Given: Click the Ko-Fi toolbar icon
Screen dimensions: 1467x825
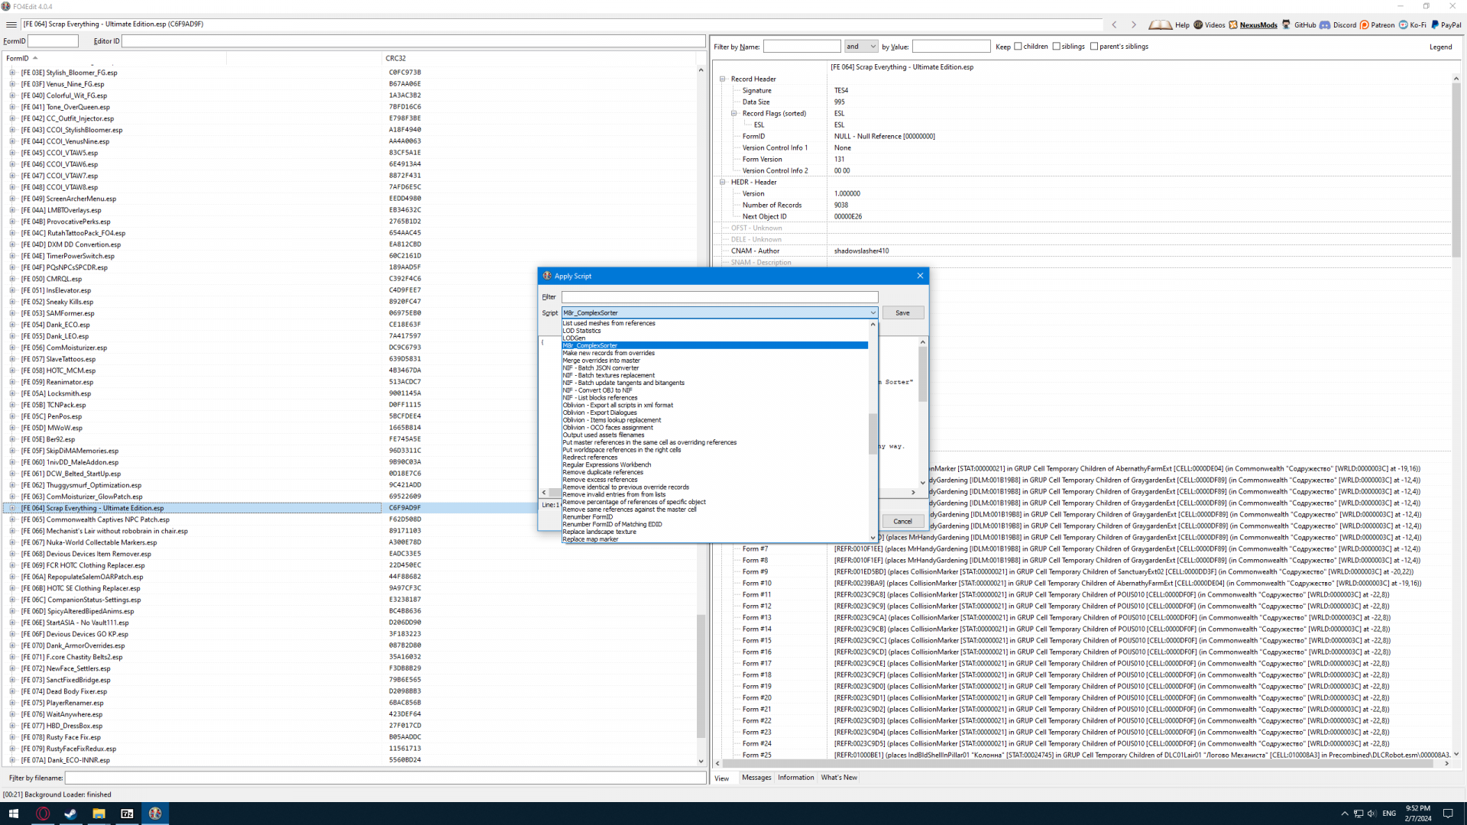Looking at the screenshot, I should click(x=1404, y=24).
